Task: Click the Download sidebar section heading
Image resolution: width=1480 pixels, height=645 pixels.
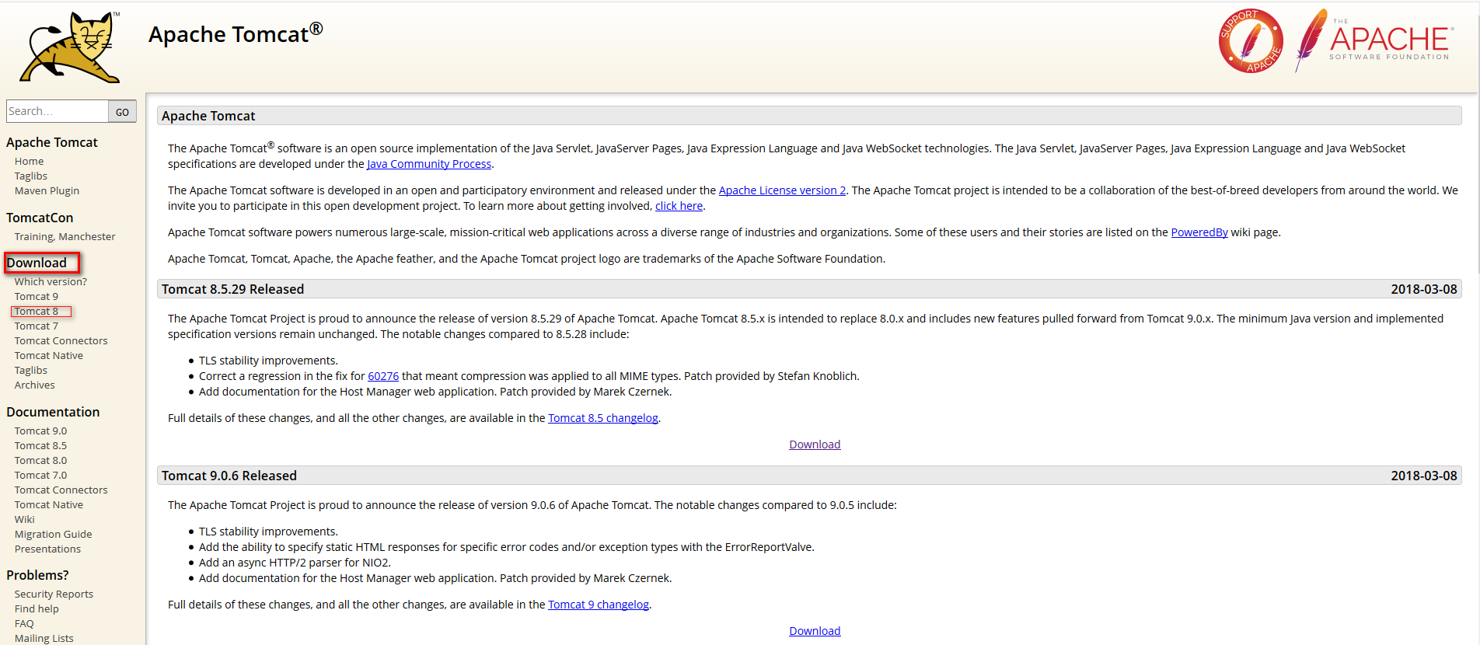Action: tap(37, 263)
